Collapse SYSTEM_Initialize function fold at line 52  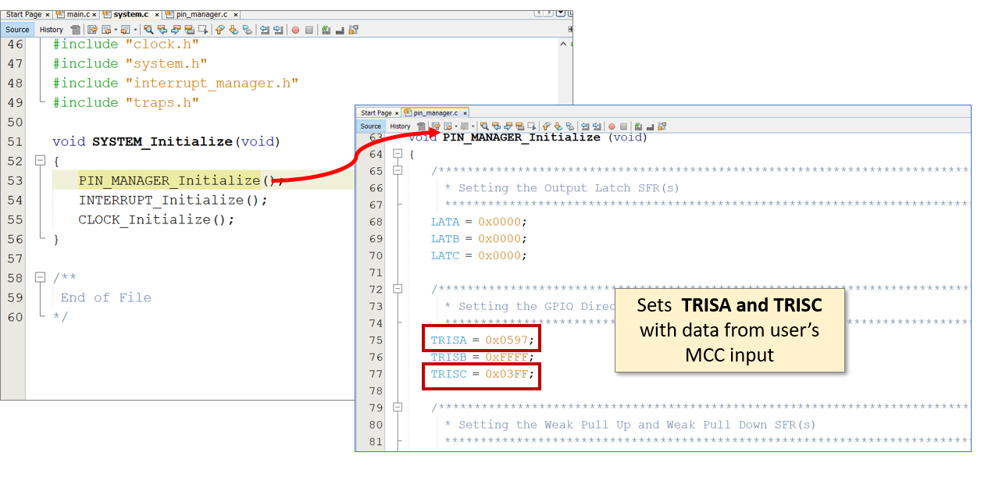point(40,161)
